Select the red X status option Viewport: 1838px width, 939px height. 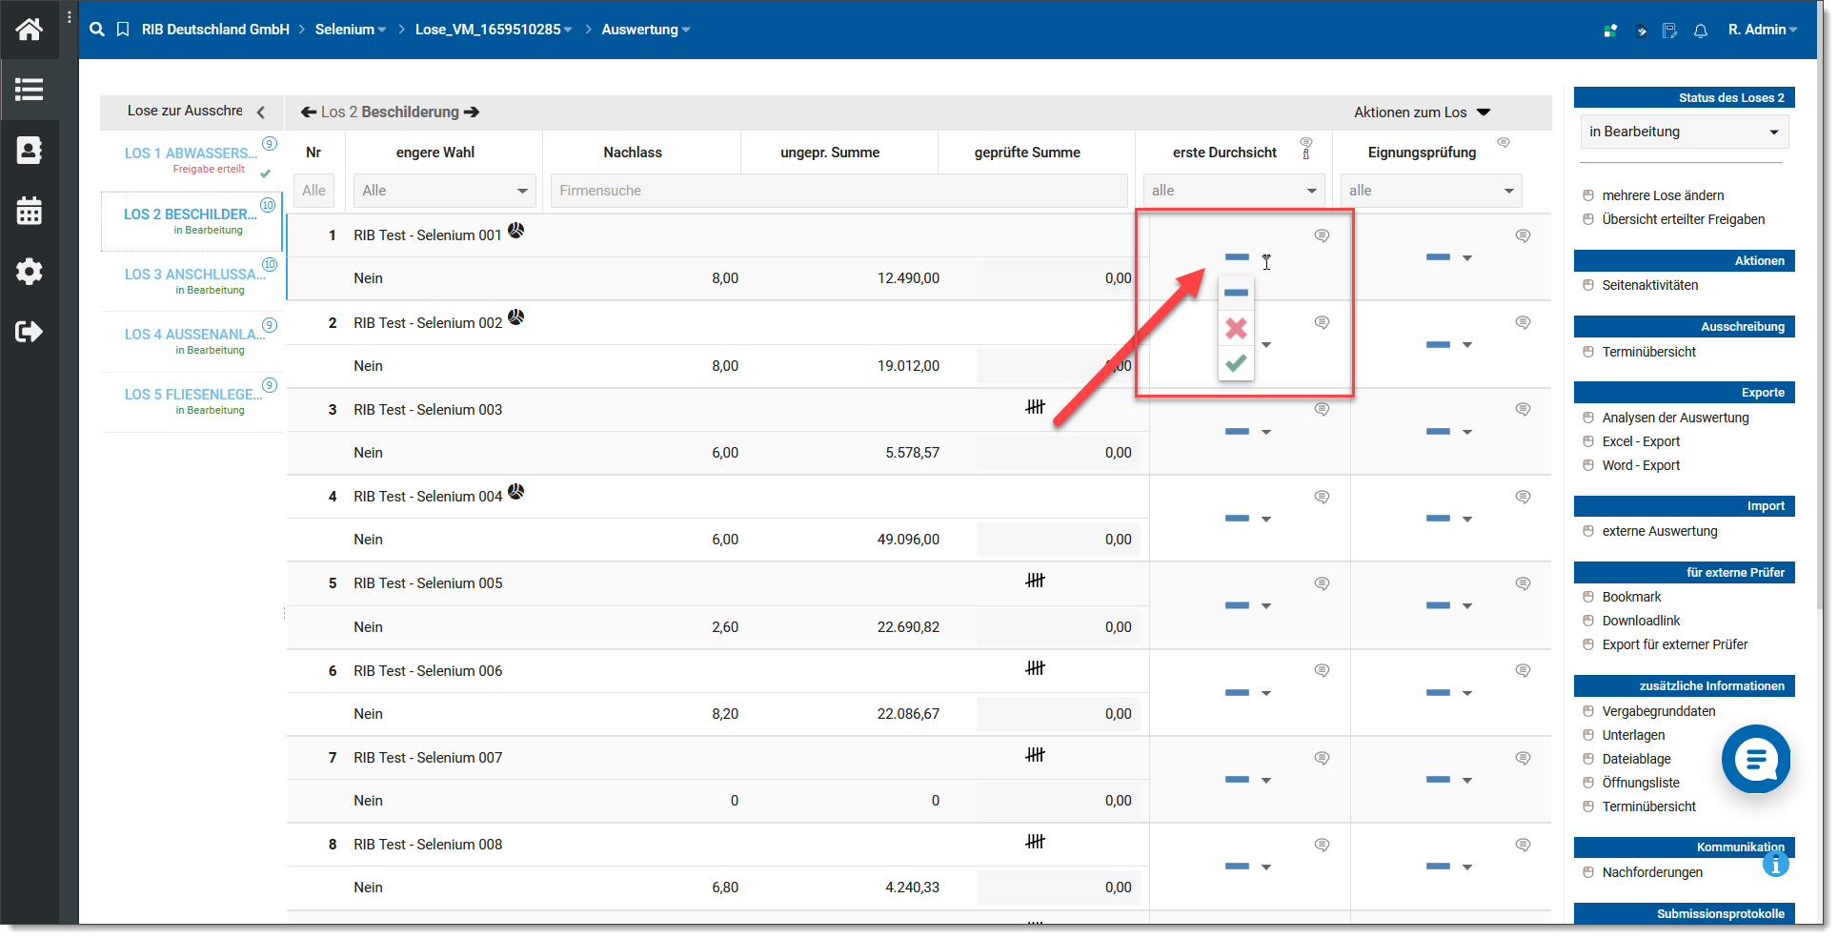(x=1236, y=328)
